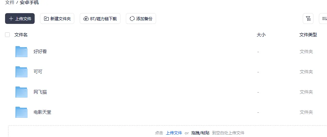Screen dimensions: 327x137
Task: Open the folder named 网飞猫
Action: [40, 92]
